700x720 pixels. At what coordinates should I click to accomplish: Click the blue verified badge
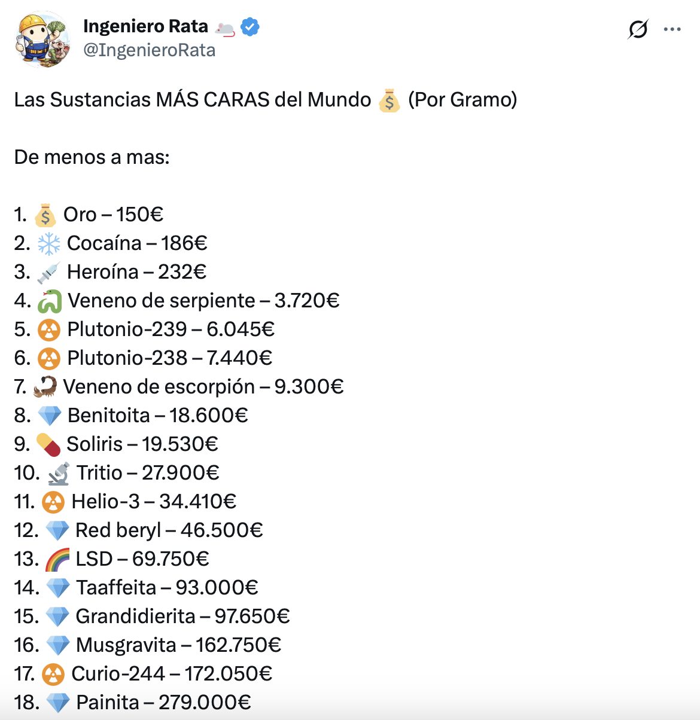pyautogui.click(x=249, y=27)
